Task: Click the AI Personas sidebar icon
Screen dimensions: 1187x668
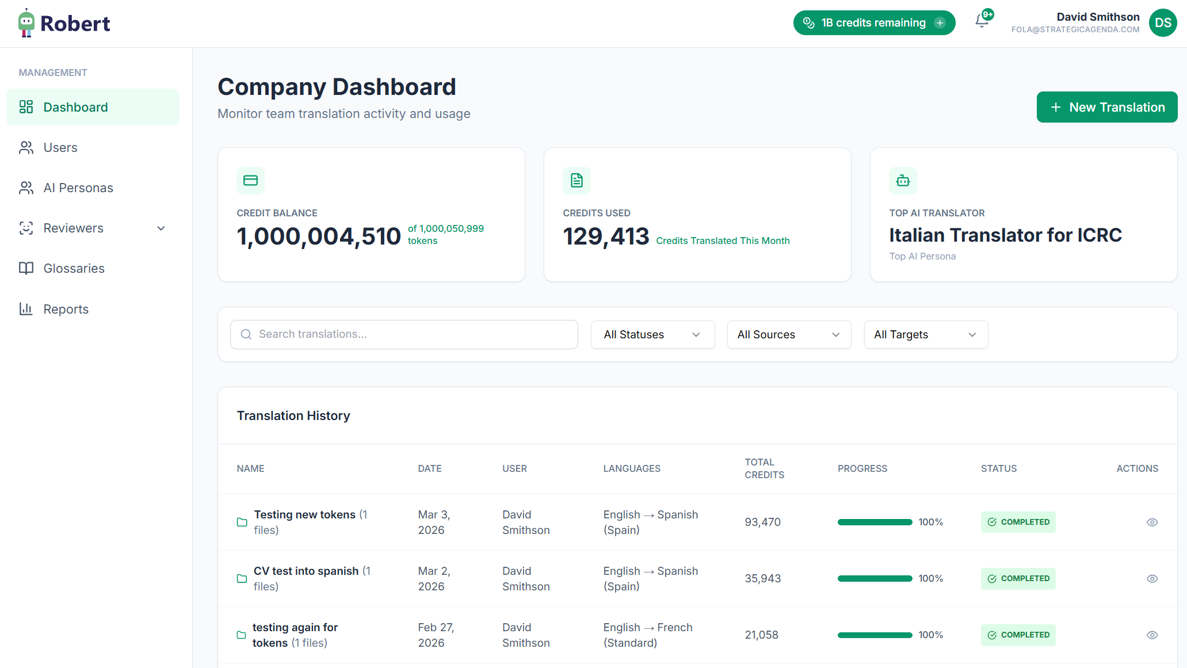Action: click(25, 188)
